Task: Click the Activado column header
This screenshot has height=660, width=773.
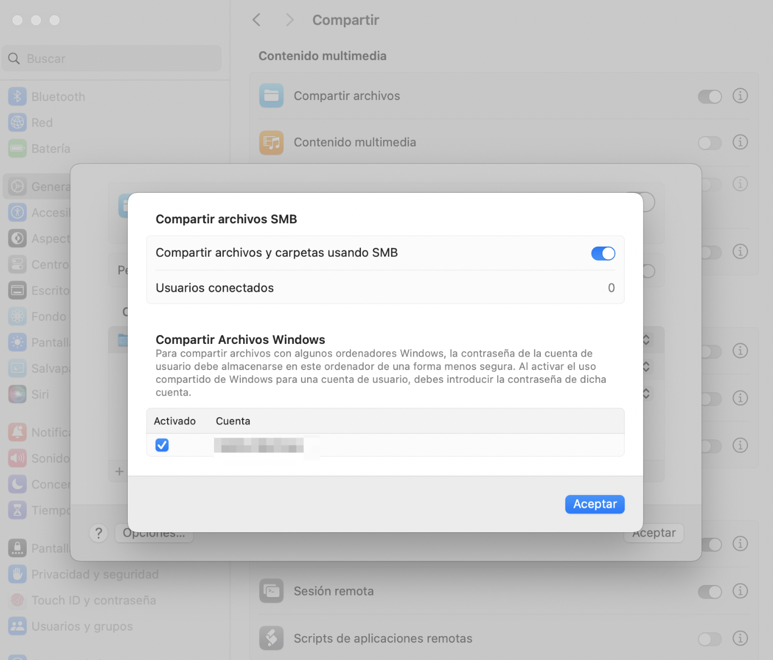Action: [x=175, y=421]
